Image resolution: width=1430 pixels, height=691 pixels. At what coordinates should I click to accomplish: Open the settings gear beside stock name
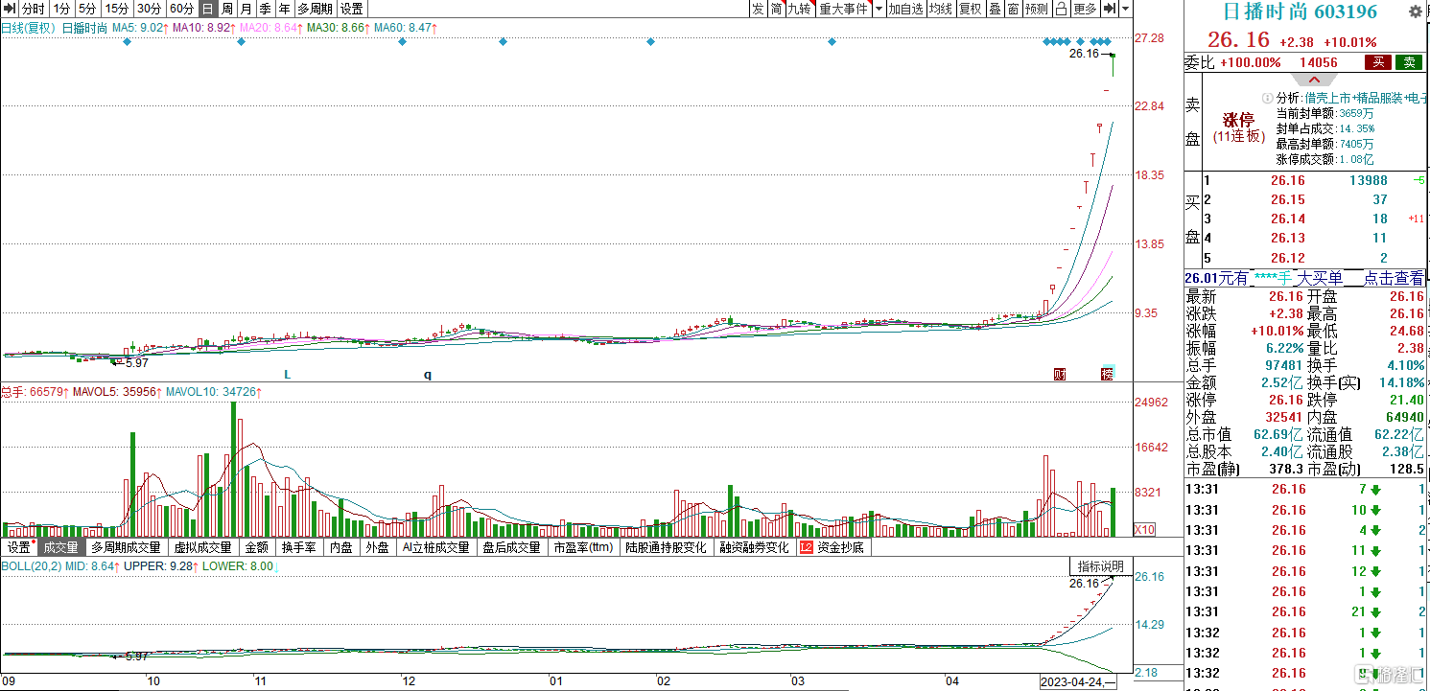(x=1416, y=12)
